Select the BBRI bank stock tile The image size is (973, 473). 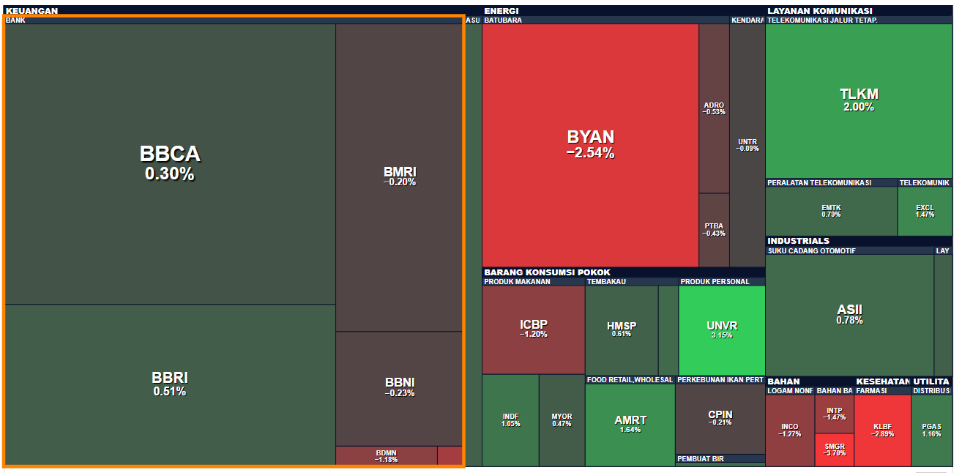[170, 384]
